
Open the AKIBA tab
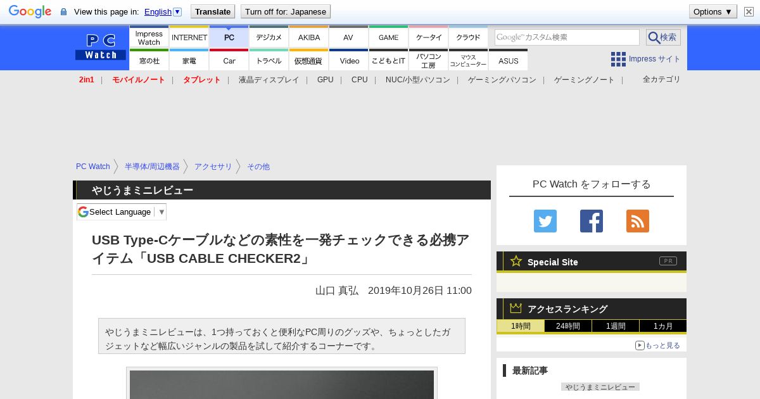click(x=309, y=37)
